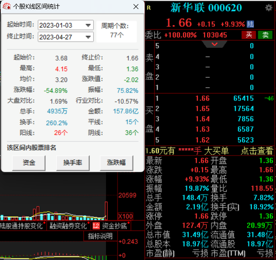Click the 内盘 value 20.99万
Viewport: 276px width, 260px height.
pos(260,225)
